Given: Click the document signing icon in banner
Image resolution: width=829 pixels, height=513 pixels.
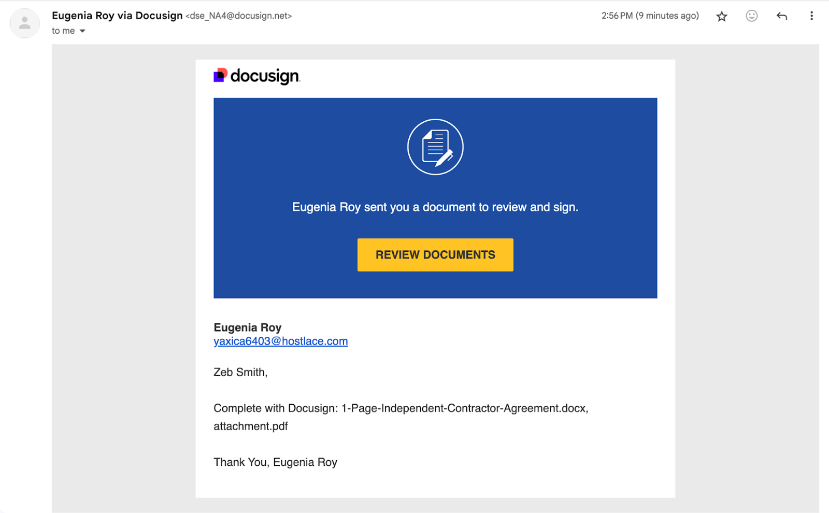Looking at the screenshot, I should pyautogui.click(x=435, y=147).
